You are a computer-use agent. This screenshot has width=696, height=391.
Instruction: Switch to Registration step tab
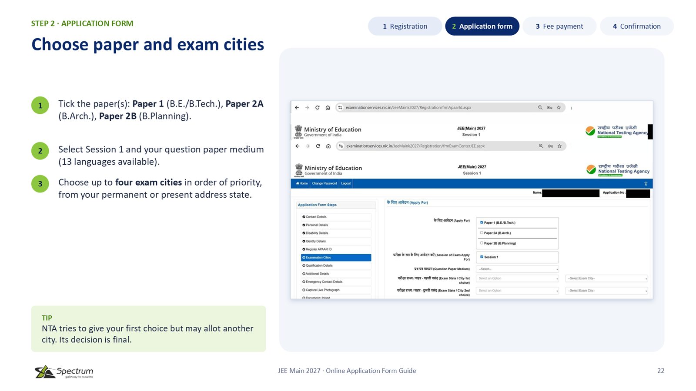click(x=405, y=26)
